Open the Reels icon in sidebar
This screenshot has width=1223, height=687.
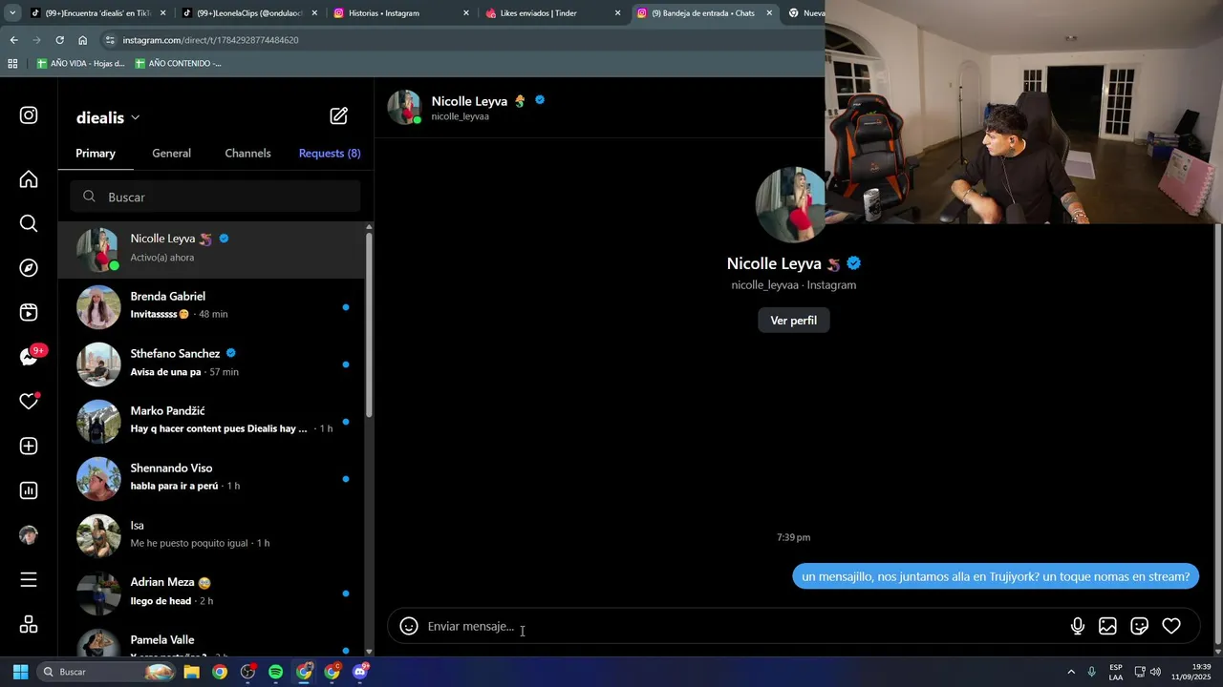(x=29, y=312)
